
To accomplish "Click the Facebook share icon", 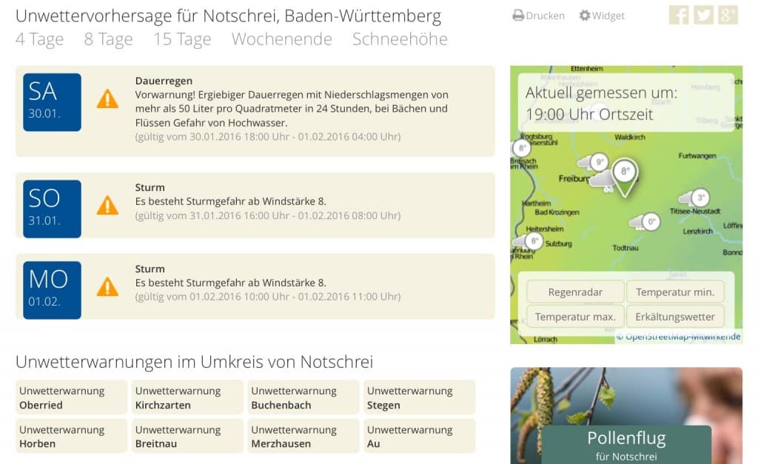I will pos(679,15).
